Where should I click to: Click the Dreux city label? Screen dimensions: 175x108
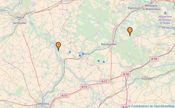tap(20, 17)
